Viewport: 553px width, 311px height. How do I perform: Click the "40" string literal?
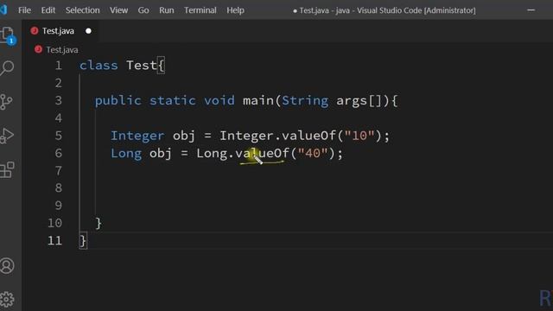(x=313, y=153)
